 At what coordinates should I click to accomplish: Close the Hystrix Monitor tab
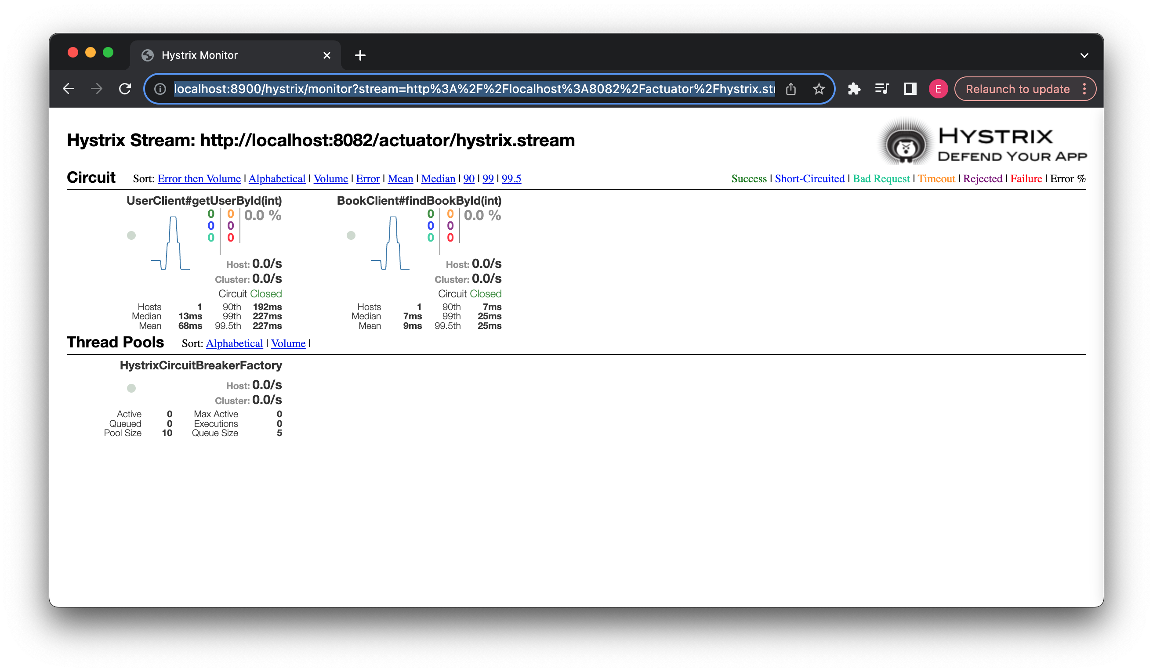(326, 55)
